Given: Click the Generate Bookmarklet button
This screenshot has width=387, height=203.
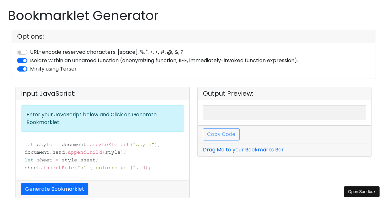Looking at the screenshot, I should tap(55, 189).
